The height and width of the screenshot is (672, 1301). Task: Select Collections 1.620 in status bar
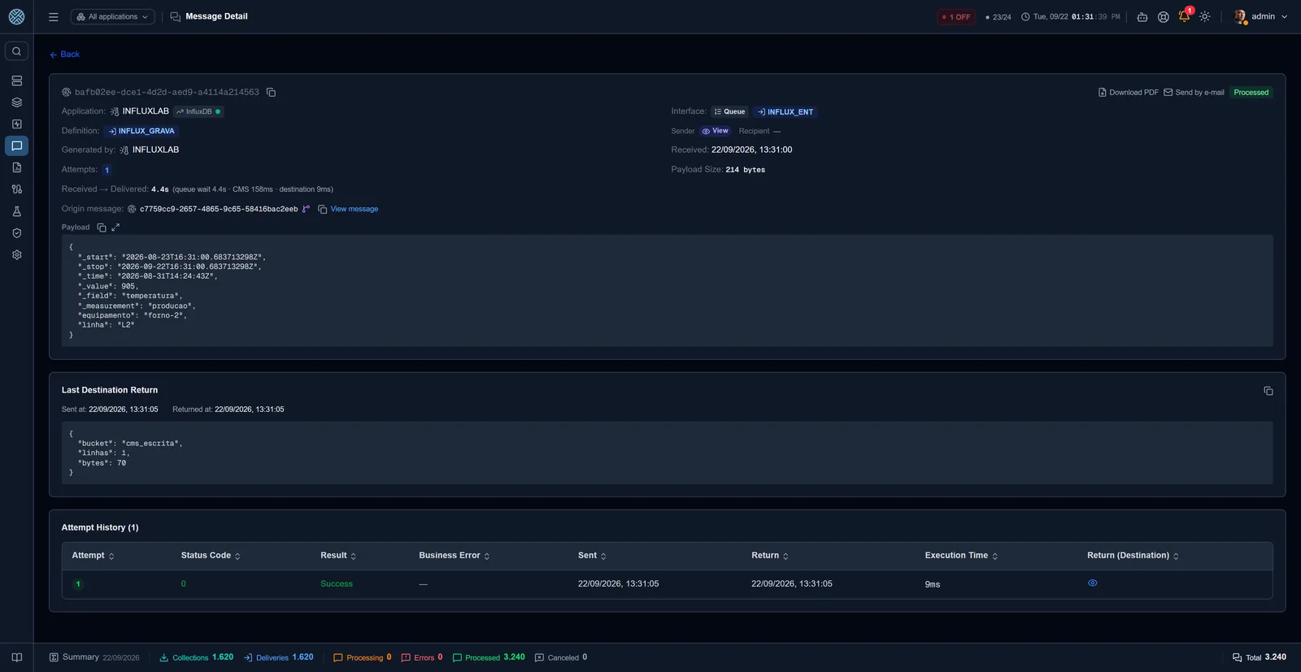196,657
